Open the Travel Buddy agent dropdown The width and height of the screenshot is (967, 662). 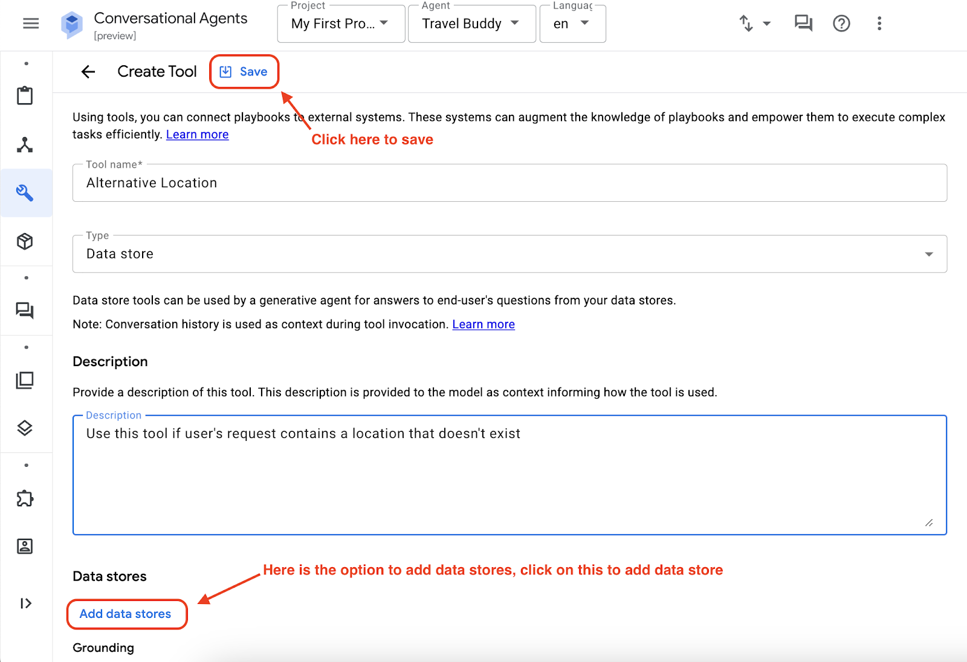471,24
